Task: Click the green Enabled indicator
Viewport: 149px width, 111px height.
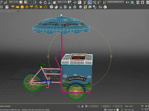Action: (115, 110)
